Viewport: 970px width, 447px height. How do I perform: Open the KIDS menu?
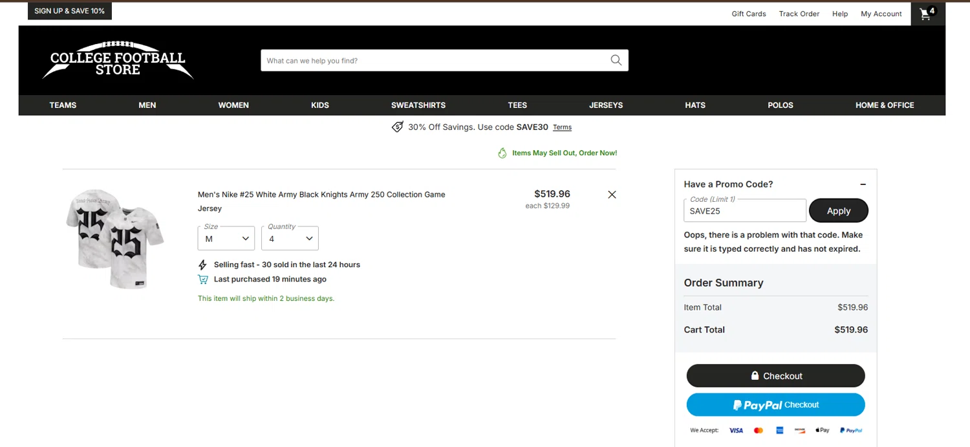pyautogui.click(x=320, y=105)
